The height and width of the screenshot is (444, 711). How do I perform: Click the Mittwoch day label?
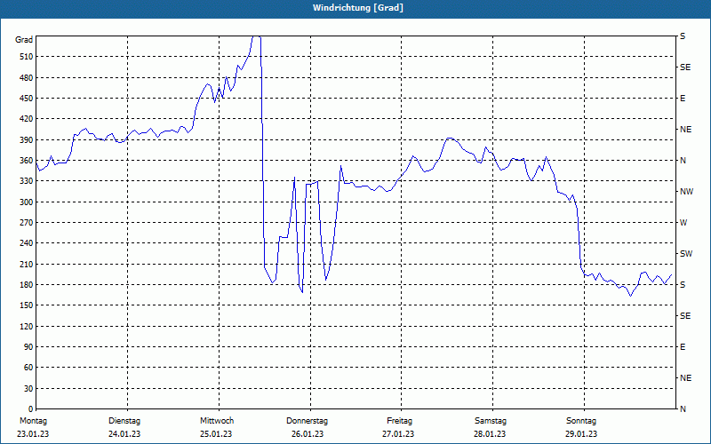pos(217,421)
